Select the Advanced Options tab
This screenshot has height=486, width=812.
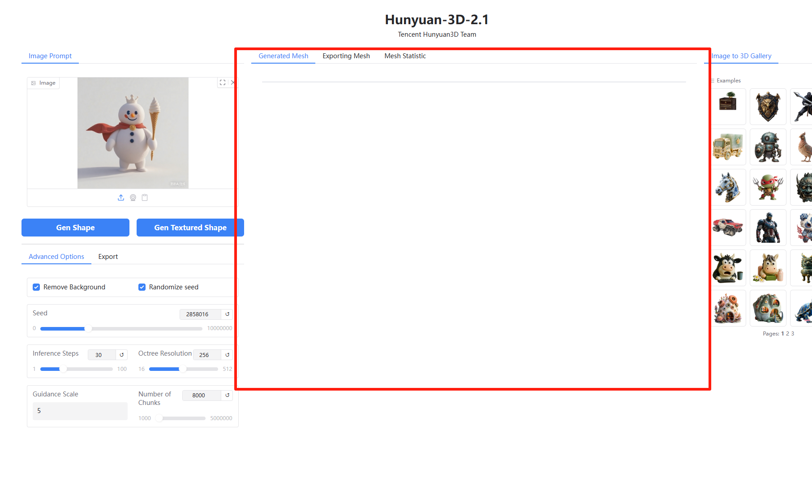point(56,257)
